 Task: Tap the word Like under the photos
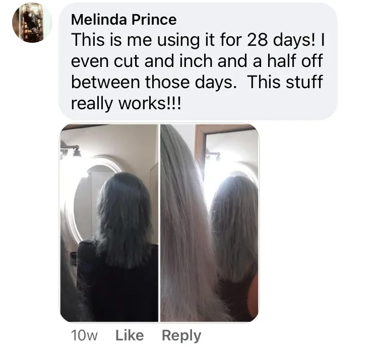[130, 335]
